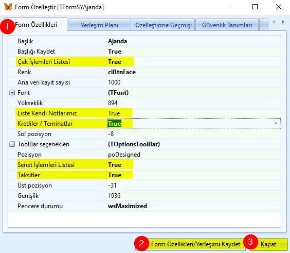Click Form Özellikleri/Yerleşimi Kaydet button
The width and height of the screenshot is (290, 253).
click(x=190, y=244)
